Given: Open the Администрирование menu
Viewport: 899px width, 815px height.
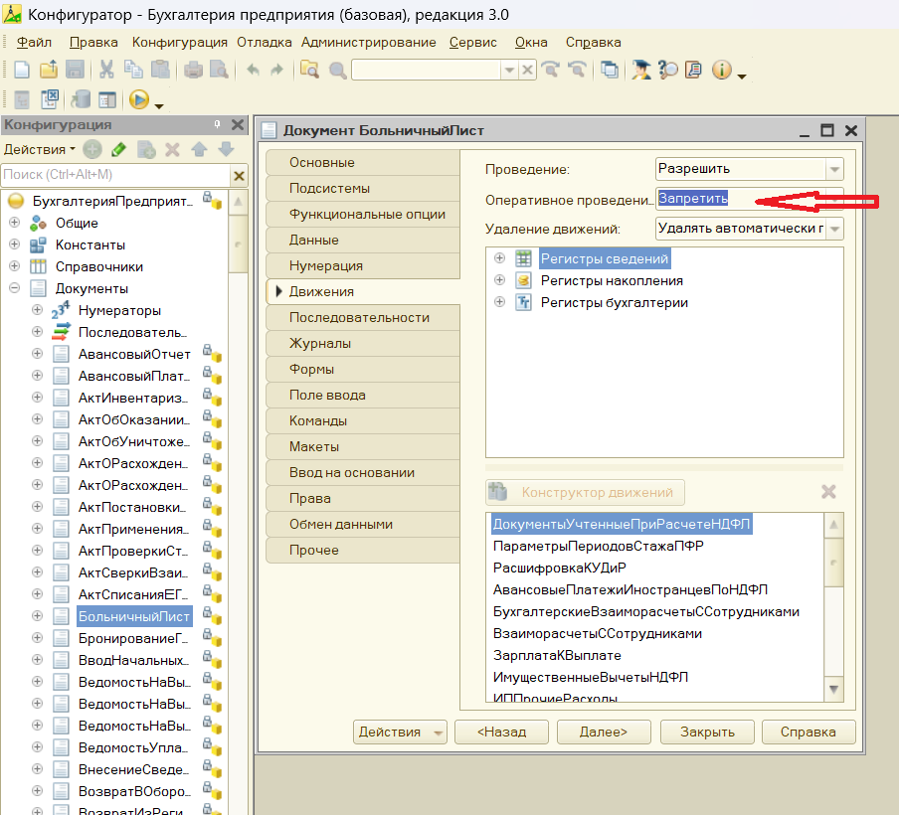Looking at the screenshot, I should click(368, 42).
